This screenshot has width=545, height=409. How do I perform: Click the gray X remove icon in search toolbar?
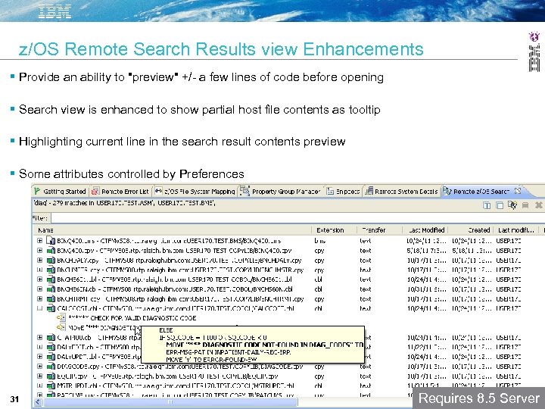point(538,205)
